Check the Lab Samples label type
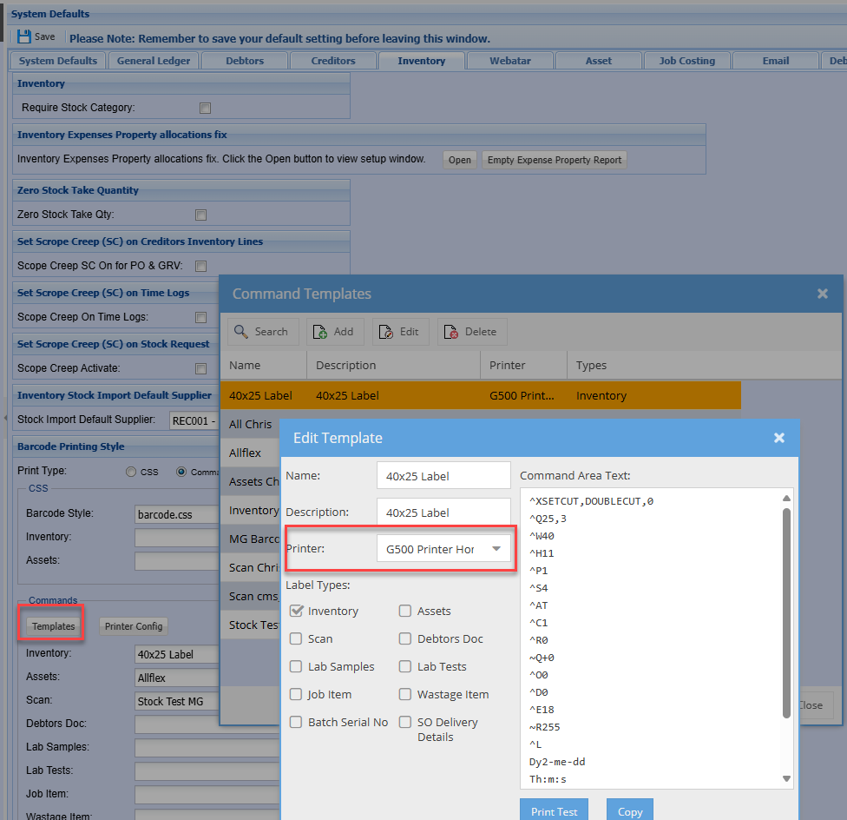Screen dimensions: 847x820 point(296,667)
